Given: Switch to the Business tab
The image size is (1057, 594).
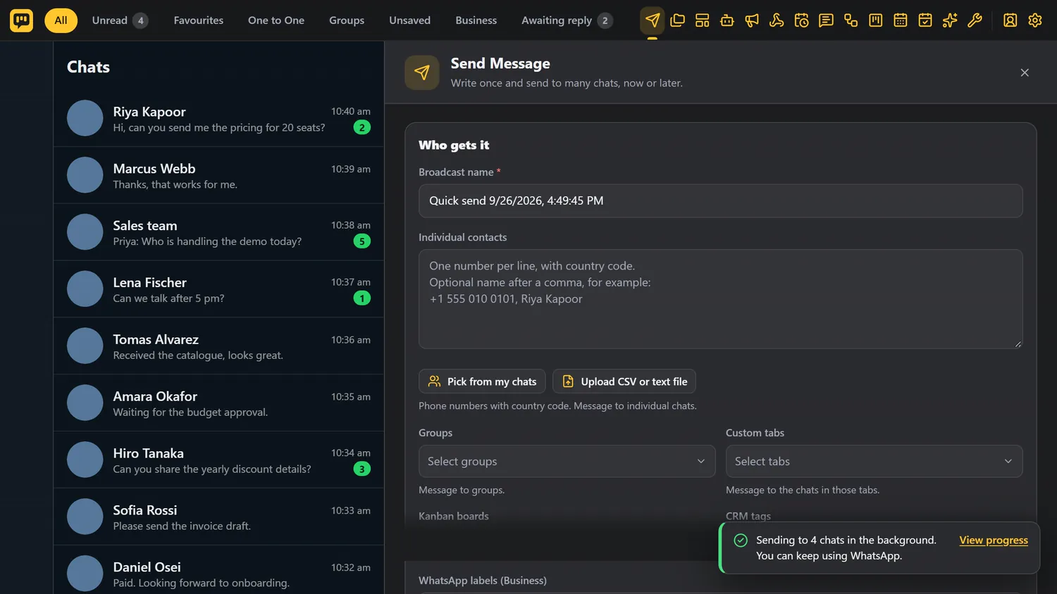Looking at the screenshot, I should [476, 20].
